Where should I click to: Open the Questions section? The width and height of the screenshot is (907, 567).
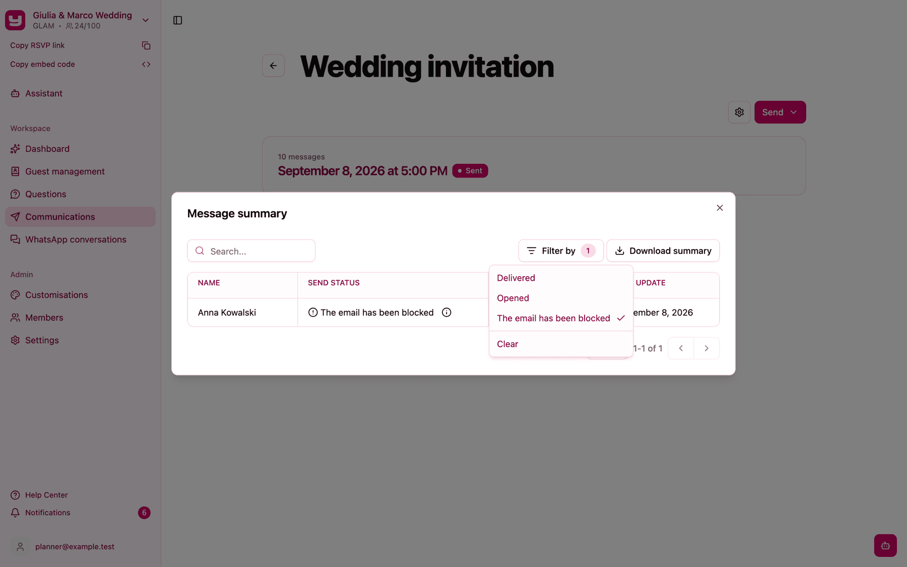(81, 194)
